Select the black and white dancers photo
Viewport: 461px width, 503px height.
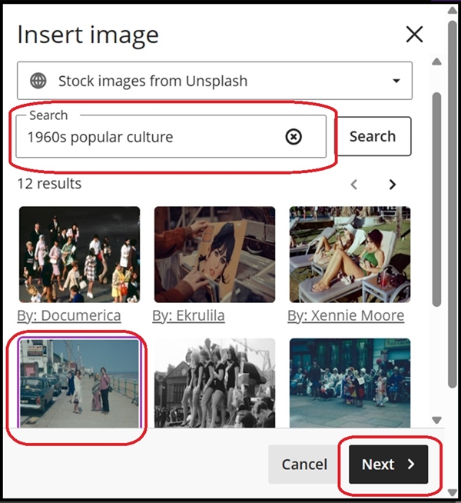tap(214, 383)
